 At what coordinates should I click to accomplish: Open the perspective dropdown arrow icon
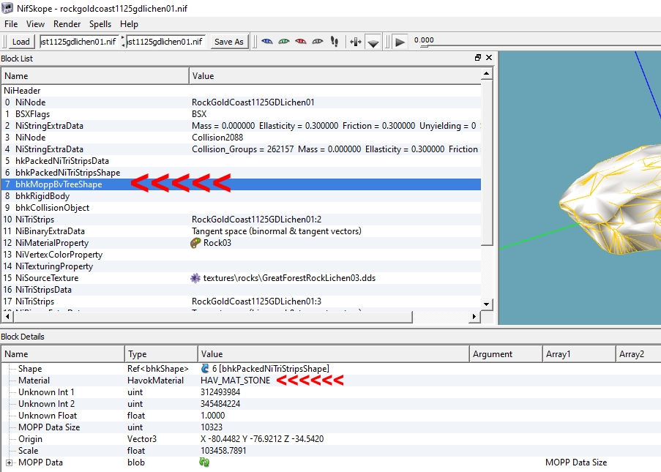(373, 42)
